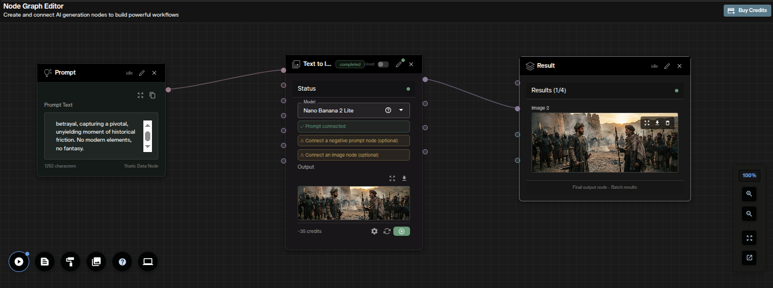Click the open-in-new-window icon below zoom controls

pyautogui.click(x=749, y=258)
